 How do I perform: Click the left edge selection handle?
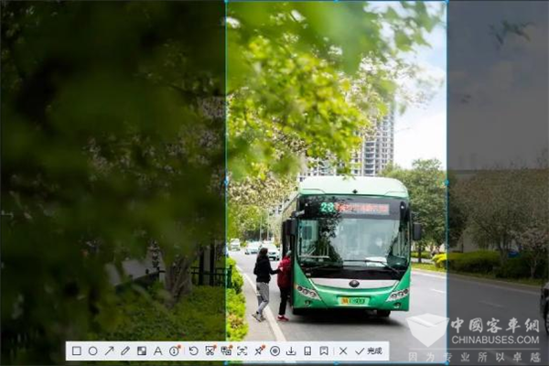tap(226, 181)
